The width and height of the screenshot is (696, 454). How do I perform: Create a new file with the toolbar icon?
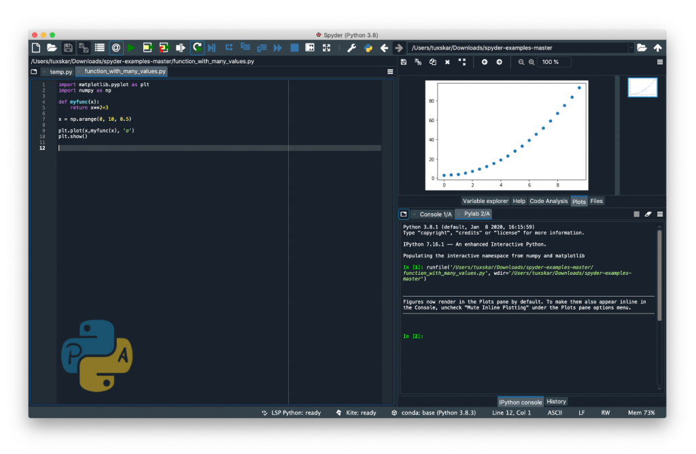click(x=36, y=48)
